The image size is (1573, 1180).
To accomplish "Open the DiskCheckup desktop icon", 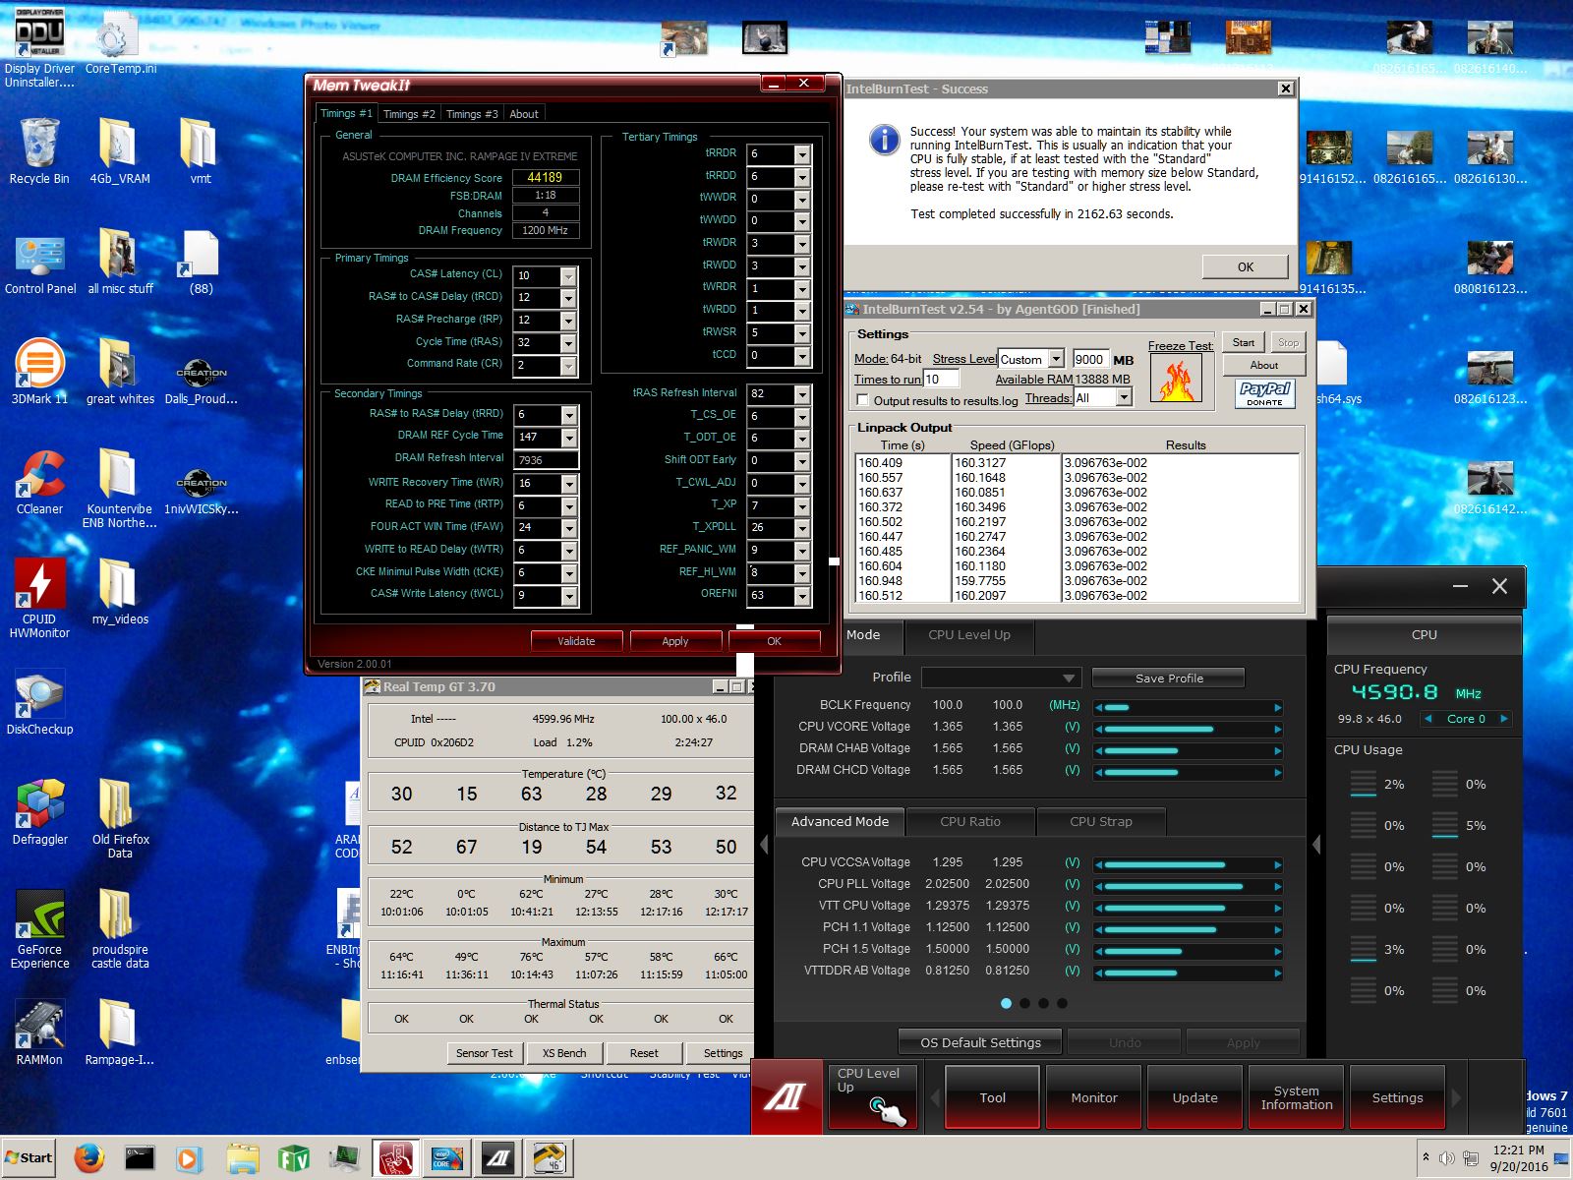I will point(39,702).
